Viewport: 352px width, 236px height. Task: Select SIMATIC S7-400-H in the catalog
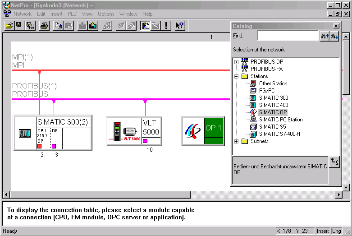click(x=279, y=134)
